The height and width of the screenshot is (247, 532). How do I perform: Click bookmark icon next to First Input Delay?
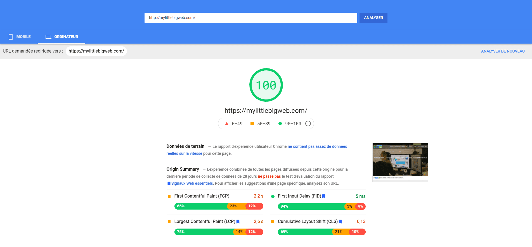(324, 196)
